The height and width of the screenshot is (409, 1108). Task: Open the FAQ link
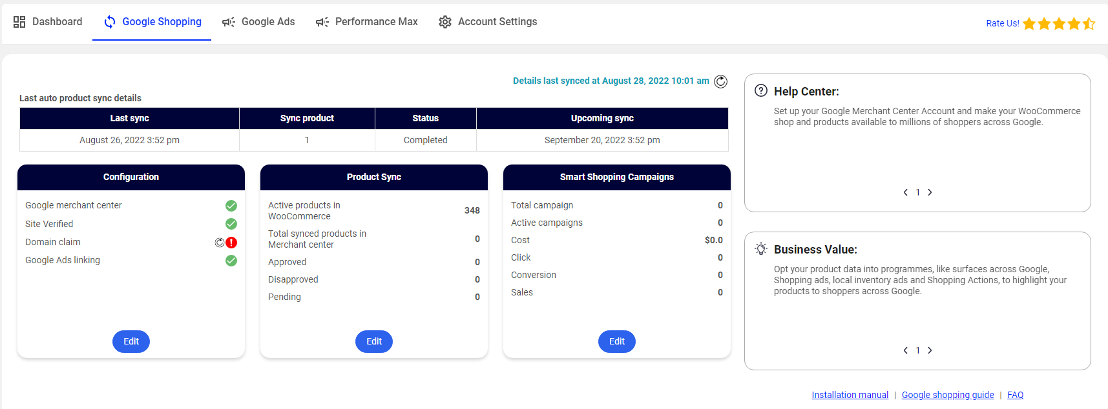click(x=1015, y=395)
